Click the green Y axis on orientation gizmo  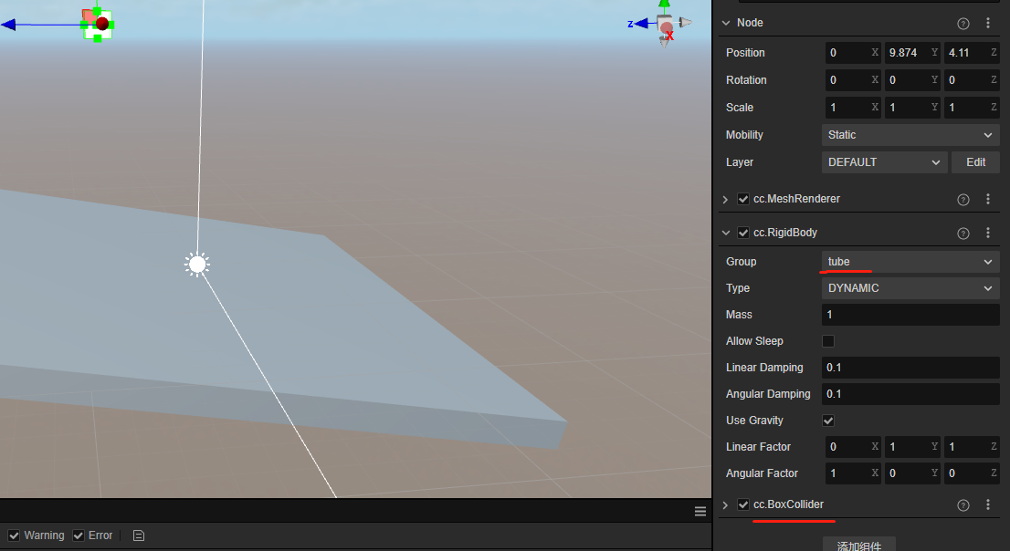pos(664,5)
